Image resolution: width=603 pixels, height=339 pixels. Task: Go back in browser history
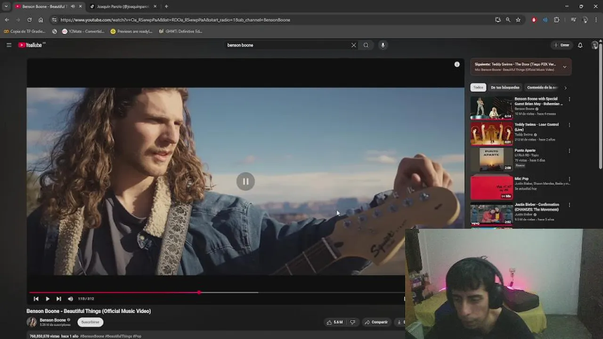coord(7,20)
